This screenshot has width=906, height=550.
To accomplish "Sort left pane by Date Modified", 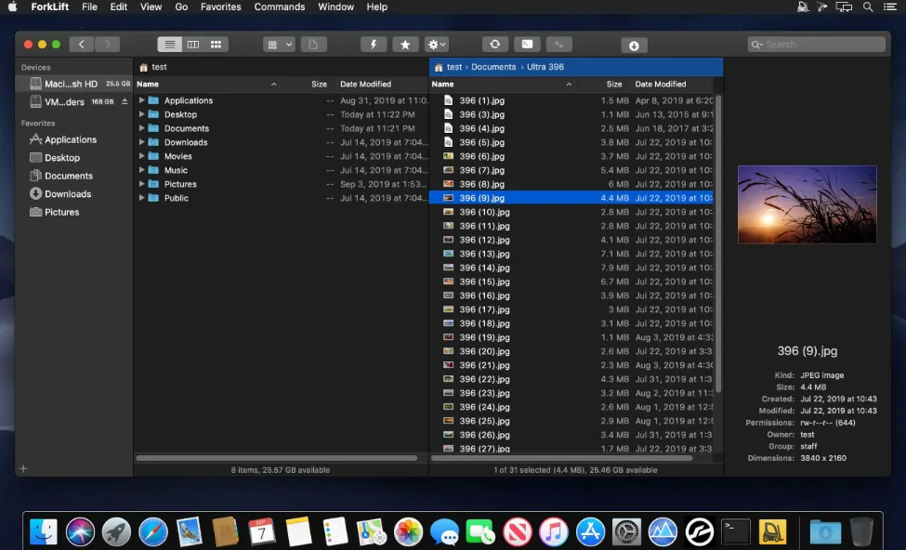I will (x=381, y=84).
